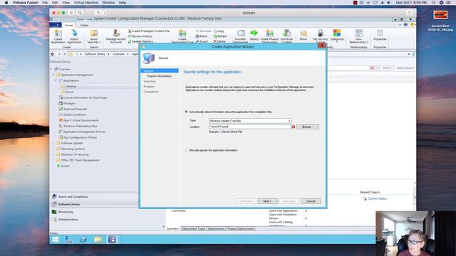Open the Categorize dropdown in ribbon
Image resolution: width=456 pixels, height=256 pixels.
(x=337, y=36)
